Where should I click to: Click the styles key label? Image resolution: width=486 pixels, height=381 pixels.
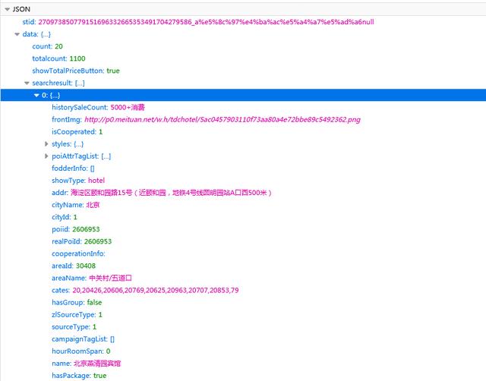point(62,143)
